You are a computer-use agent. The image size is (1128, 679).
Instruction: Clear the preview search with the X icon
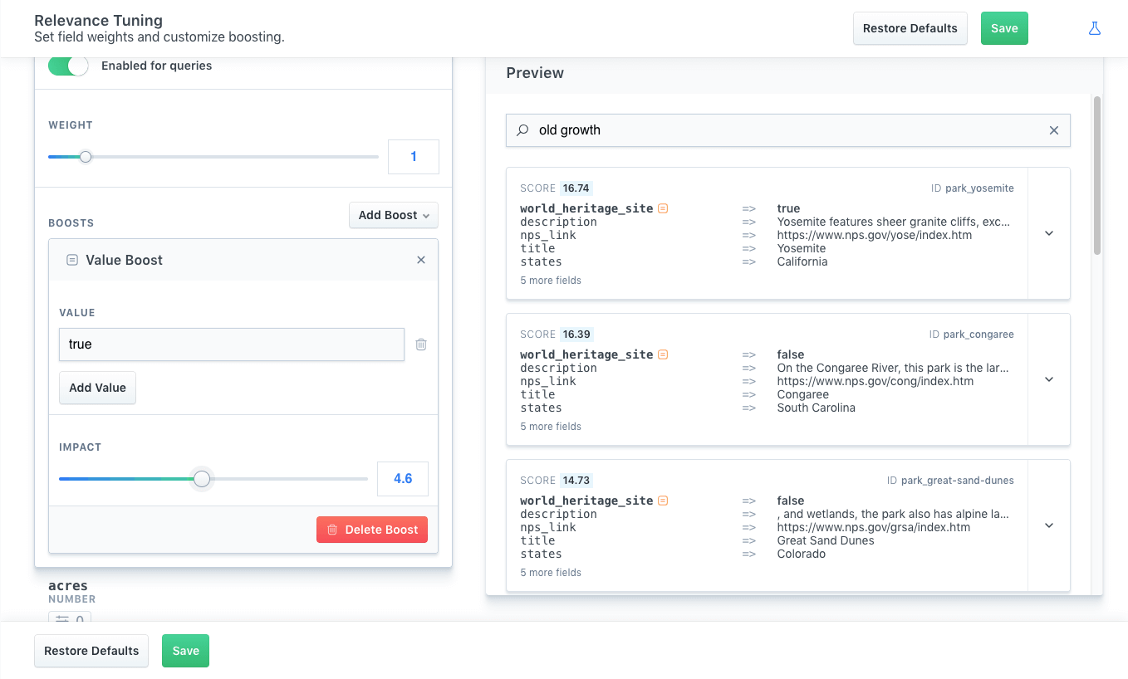tap(1053, 130)
